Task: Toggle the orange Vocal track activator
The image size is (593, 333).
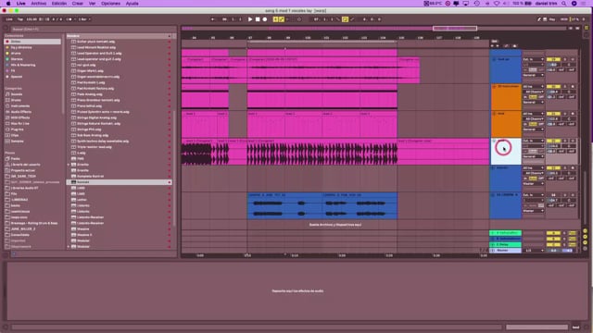Action: (553, 114)
